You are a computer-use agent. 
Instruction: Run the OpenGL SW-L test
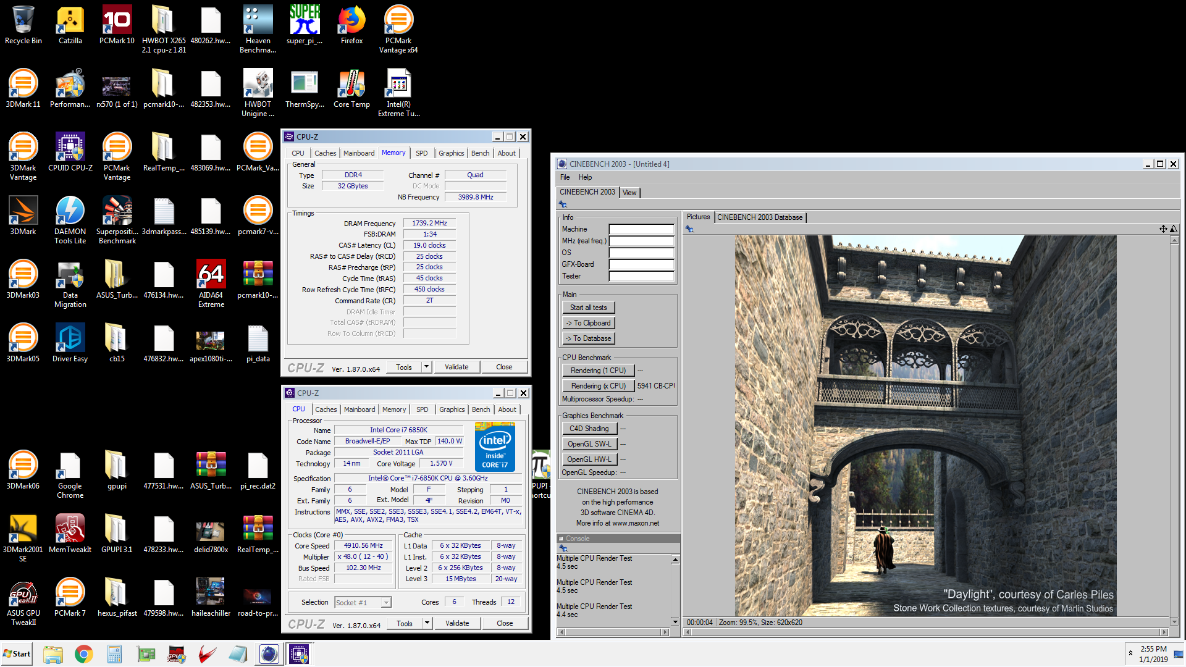[x=589, y=444]
